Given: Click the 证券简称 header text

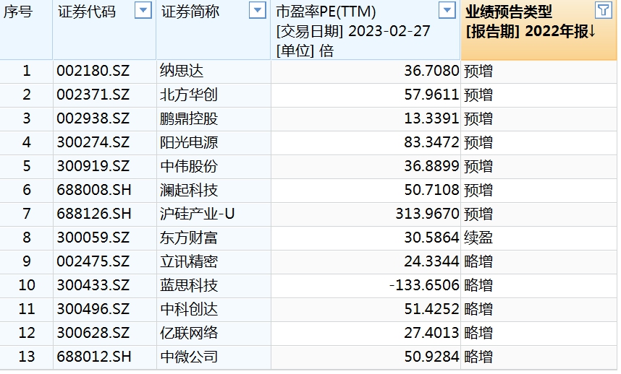Looking at the screenshot, I should click(x=190, y=12).
